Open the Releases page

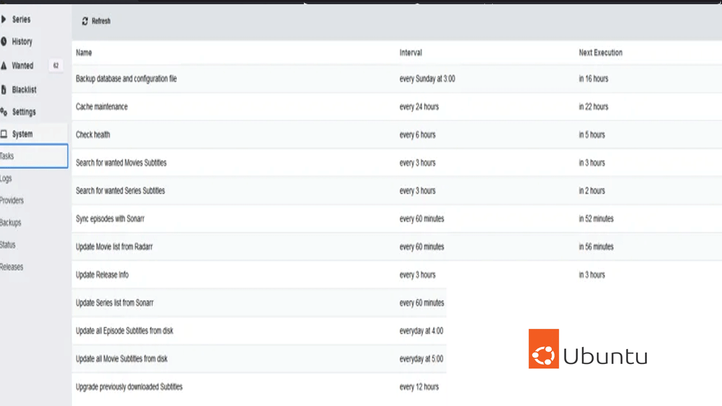click(x=11, y=267)
